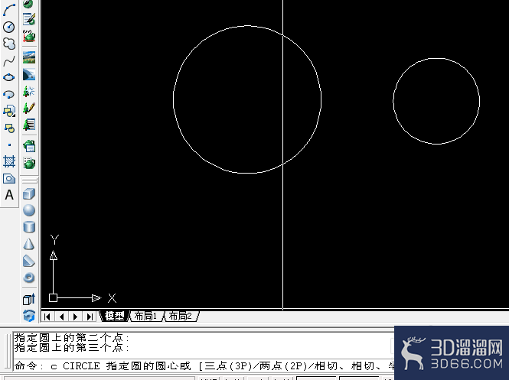Image resolution: width=509 pixels, height=380 pixels.
Task: Click the Make Block tool
Action: coord(9,128)
